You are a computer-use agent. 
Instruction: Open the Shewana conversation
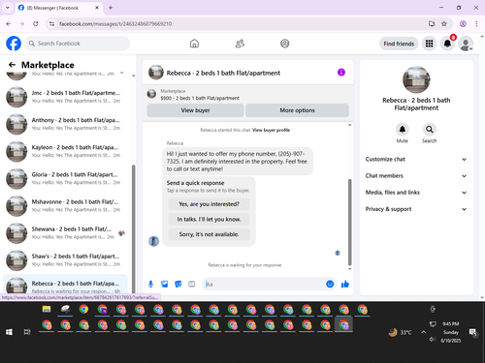click(x=65, y=233)
